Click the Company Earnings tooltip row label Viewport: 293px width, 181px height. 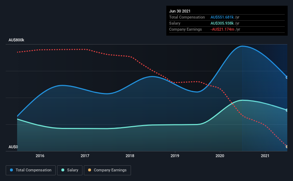pos(185,29)
